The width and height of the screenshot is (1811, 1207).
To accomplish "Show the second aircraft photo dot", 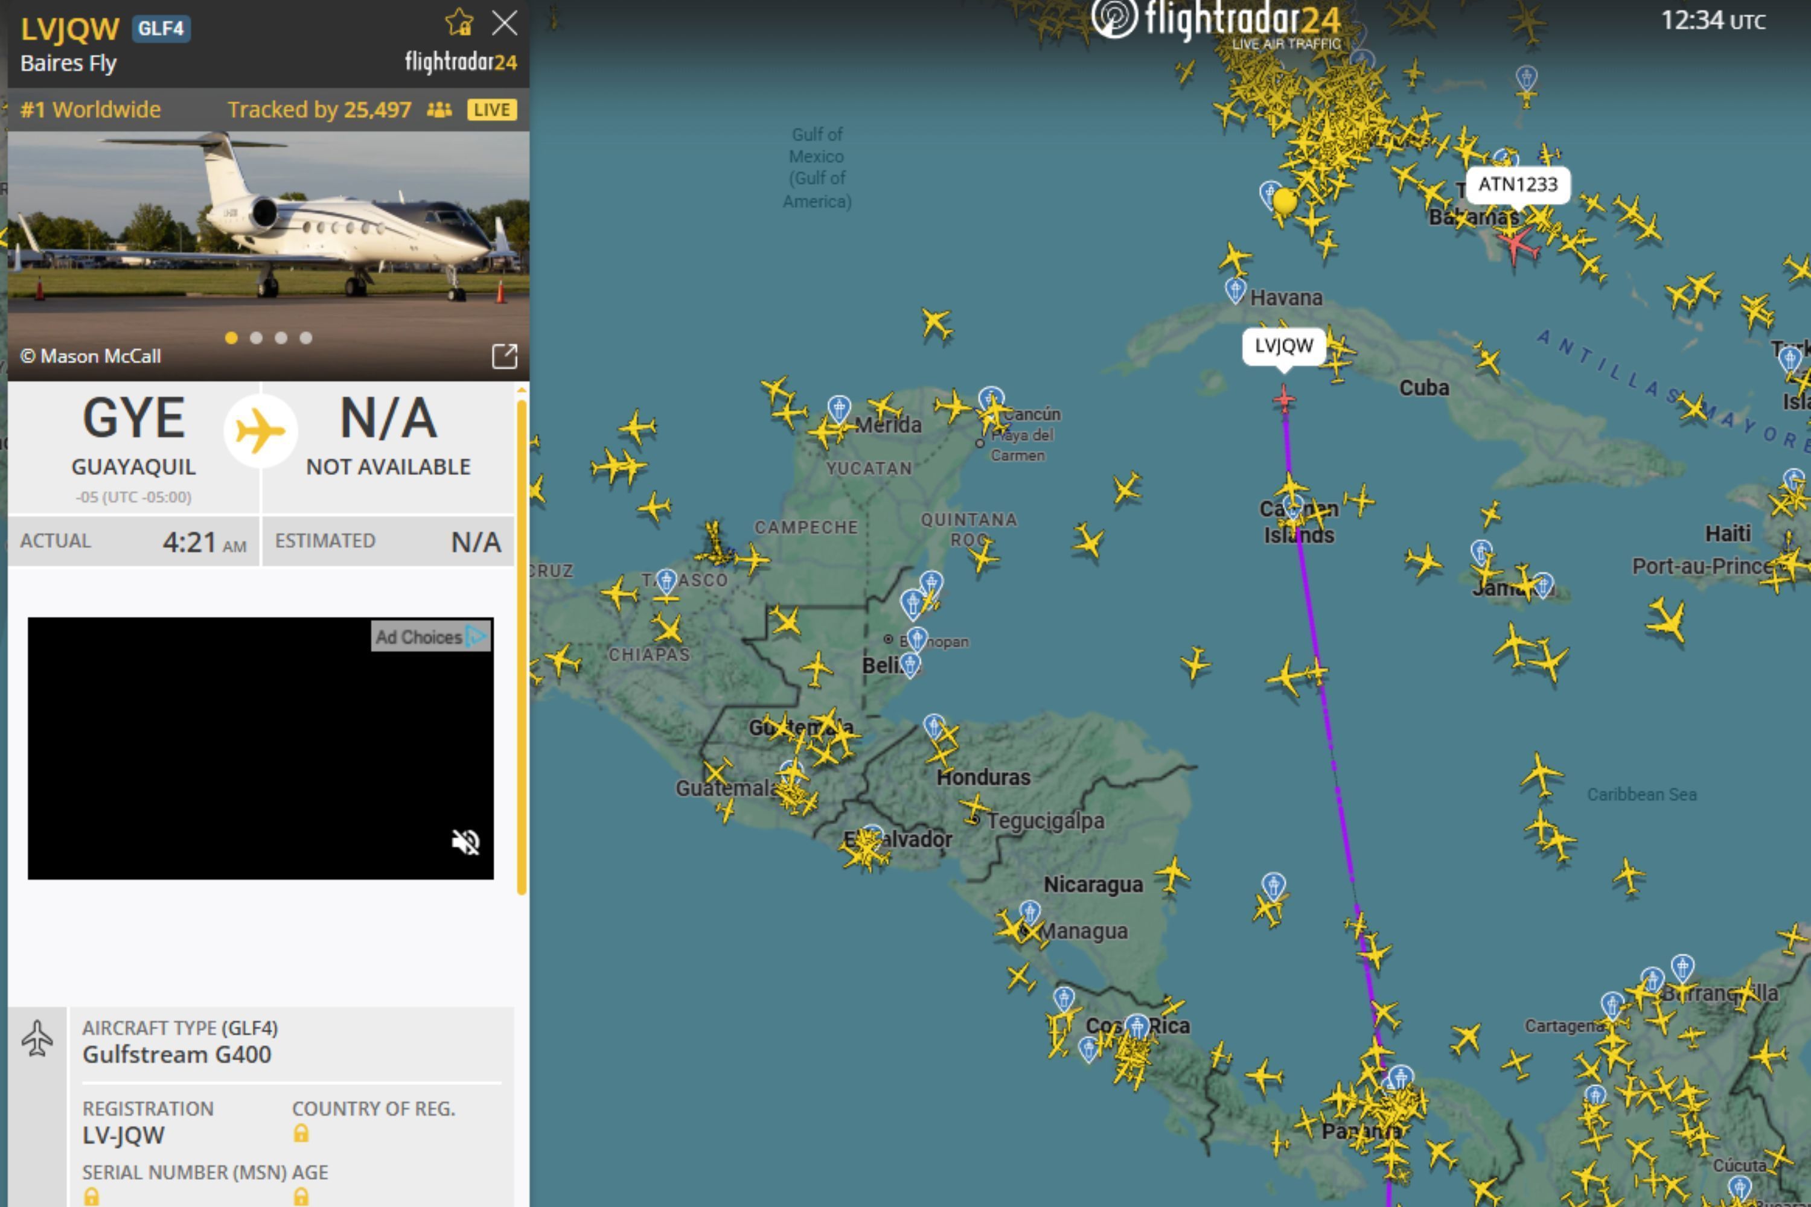I will (x=257, y=338).
